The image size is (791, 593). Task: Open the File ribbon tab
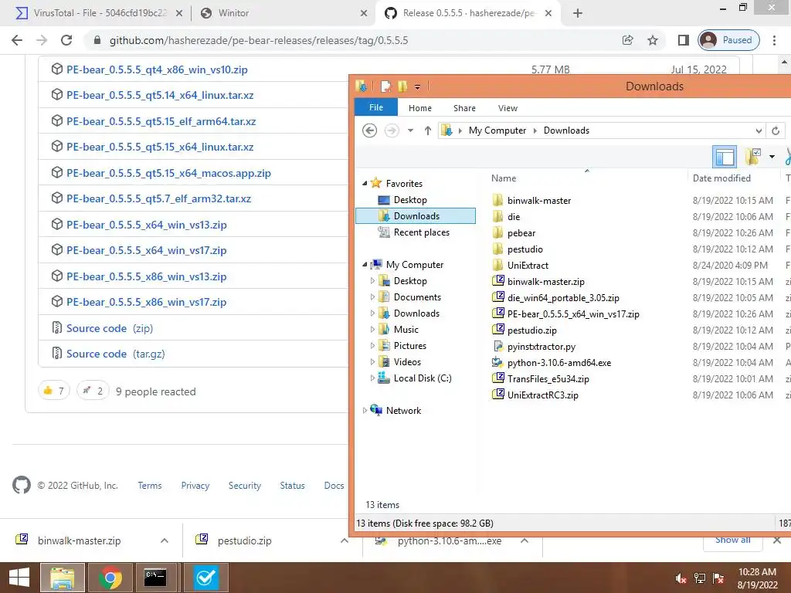(x=376, y=107)
